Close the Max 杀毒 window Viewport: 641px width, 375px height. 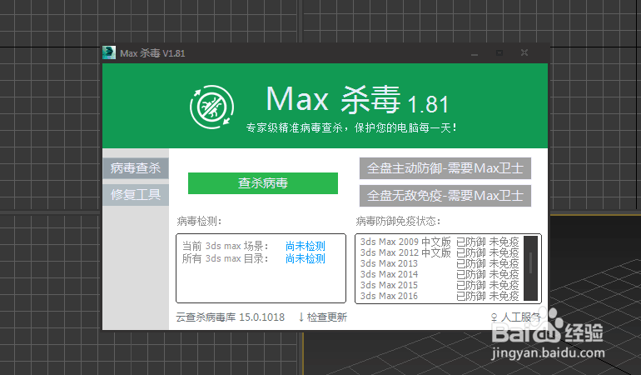[524, 52]
